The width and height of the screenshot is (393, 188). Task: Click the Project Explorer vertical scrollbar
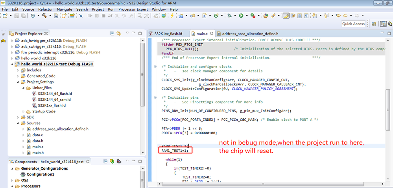click(x=143, y=75)
